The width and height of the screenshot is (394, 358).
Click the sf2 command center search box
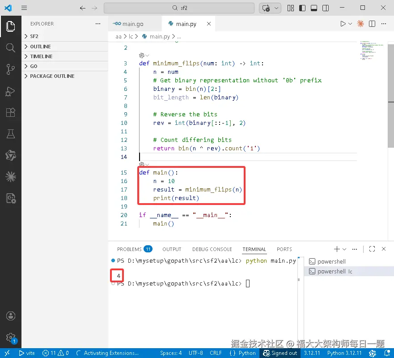click(179, 8)
